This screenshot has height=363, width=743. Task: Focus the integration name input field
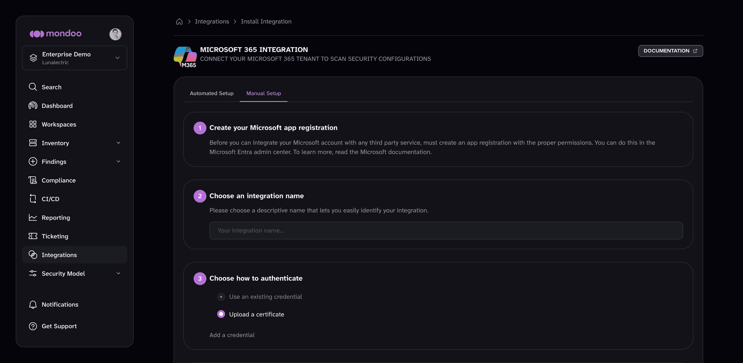coord(446,230)
